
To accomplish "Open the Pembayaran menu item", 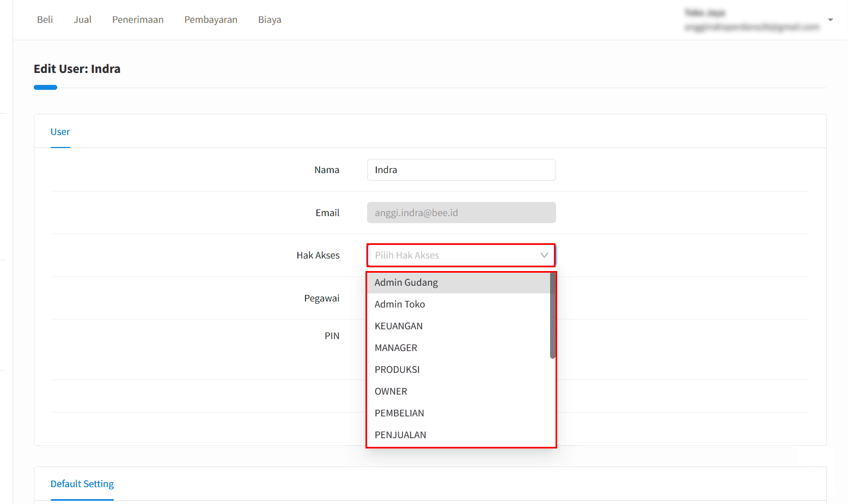I will click(211, 20).
